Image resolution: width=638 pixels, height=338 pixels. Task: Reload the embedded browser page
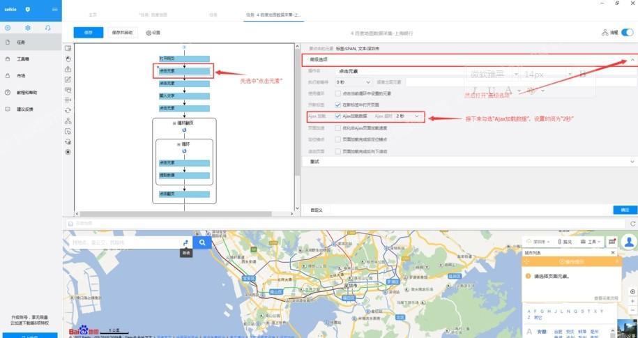tap(632, 224)
